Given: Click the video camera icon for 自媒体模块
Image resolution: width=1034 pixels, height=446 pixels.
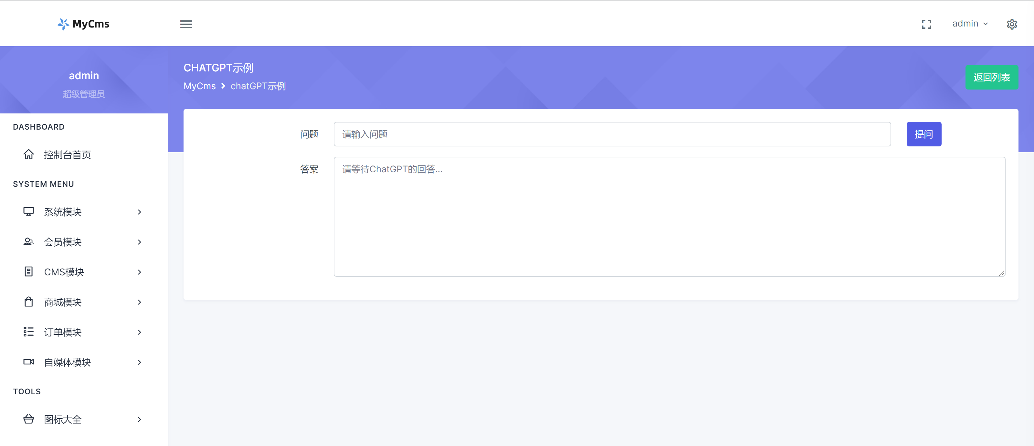Looking at the screenshot, I should 28,362.
